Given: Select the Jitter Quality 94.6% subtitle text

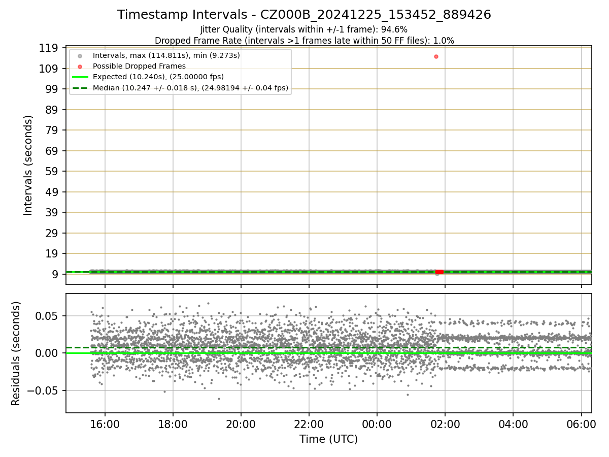Looking at the screenshot, I should (304, 29).
